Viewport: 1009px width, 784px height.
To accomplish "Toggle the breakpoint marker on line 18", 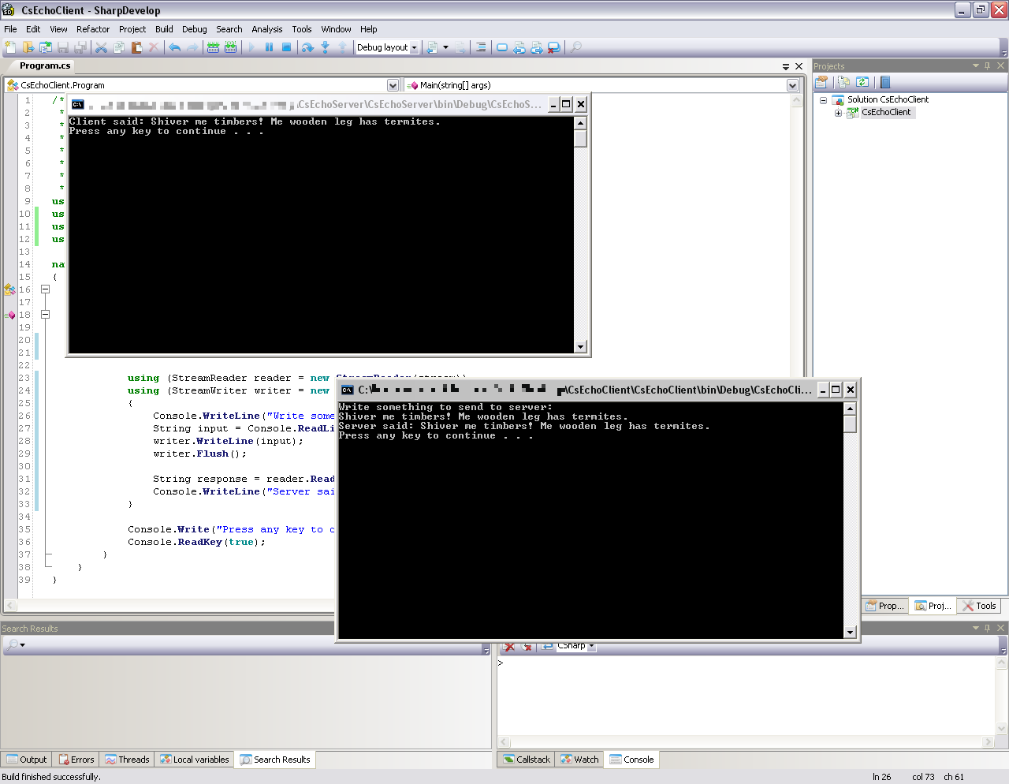I will [x=9, y=314].
